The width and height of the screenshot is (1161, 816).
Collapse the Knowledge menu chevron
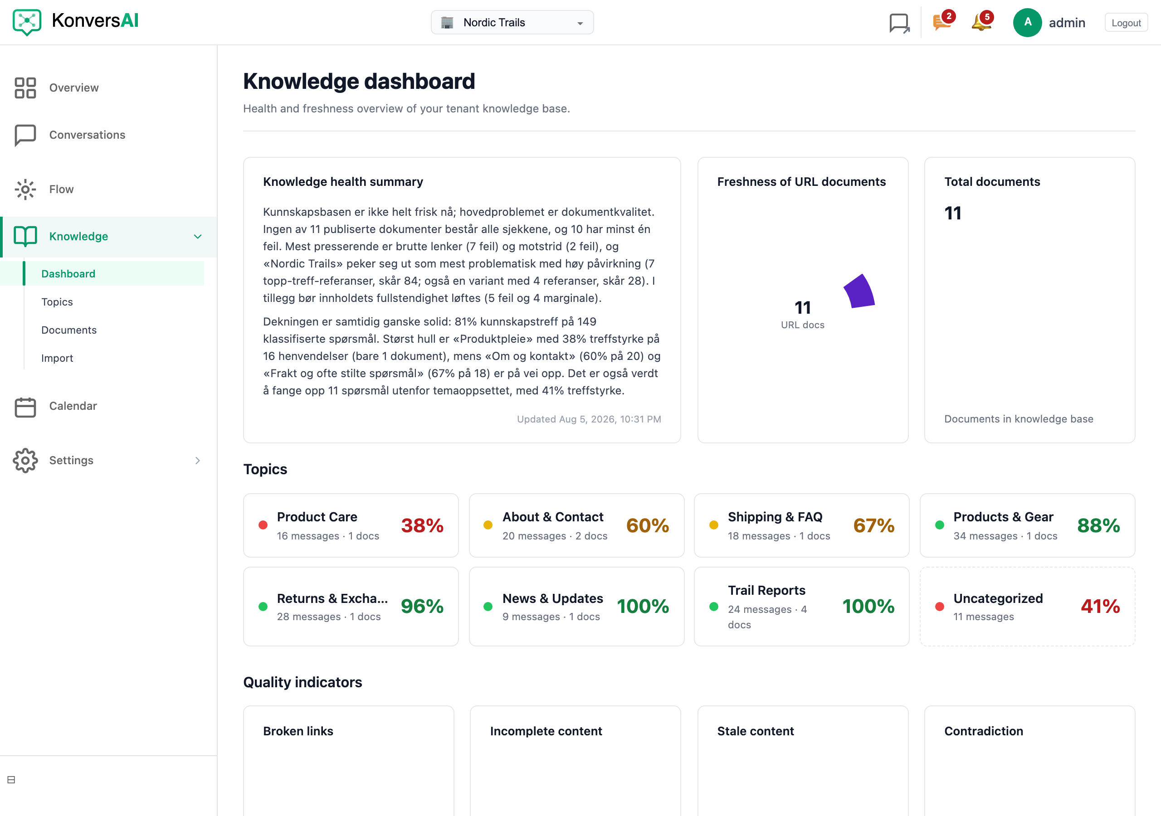click(198, 236)
